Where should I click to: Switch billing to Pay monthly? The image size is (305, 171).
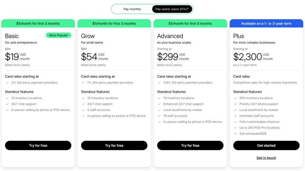(132, 9)
